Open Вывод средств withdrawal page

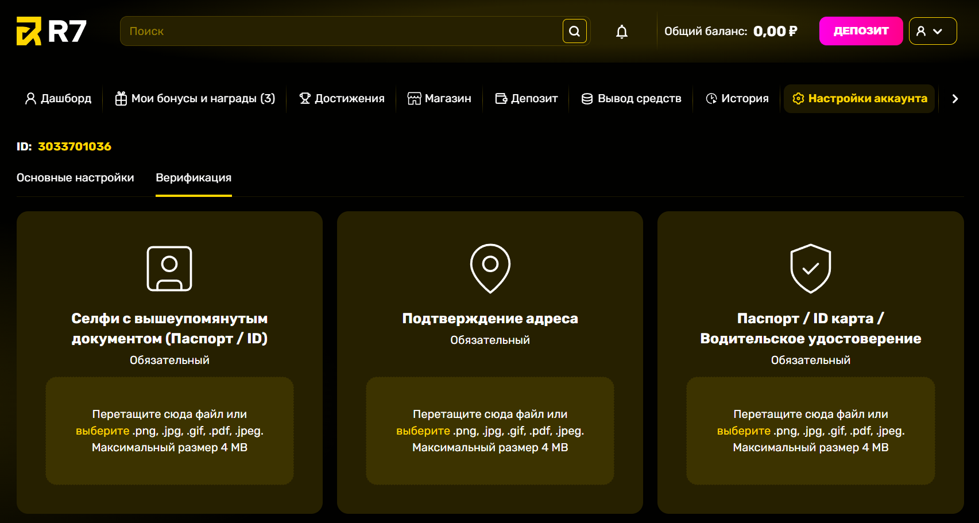coord(631,99)
